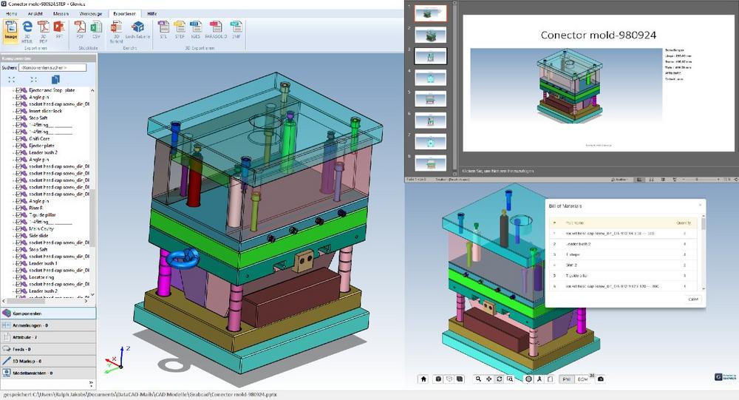Select slide 1 thumbnail in PowerPoint panel
This screenshot has width=739, height=400.
[430, 13]
